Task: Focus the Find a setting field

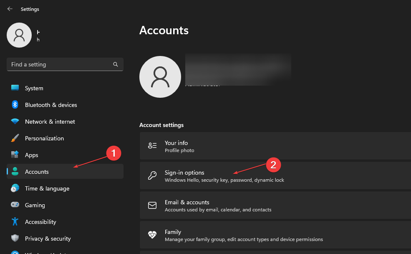Action: coord(65,64)
